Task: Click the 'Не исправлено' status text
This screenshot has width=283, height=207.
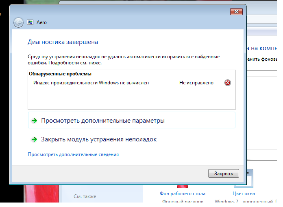Action: click(196, 83)
